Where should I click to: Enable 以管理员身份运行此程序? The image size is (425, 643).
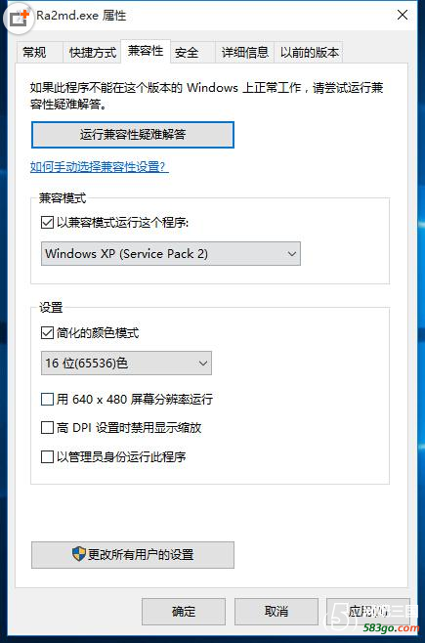pyautogui.click(x=47, y=456)
